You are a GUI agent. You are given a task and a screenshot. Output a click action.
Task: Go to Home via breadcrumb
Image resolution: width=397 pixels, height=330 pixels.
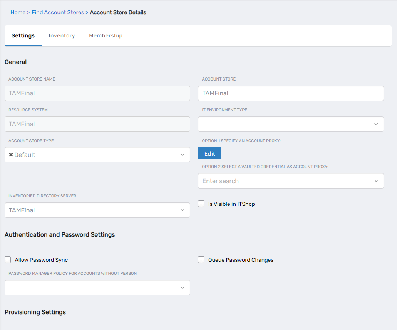pyautogui.click(x=18, y=12)
